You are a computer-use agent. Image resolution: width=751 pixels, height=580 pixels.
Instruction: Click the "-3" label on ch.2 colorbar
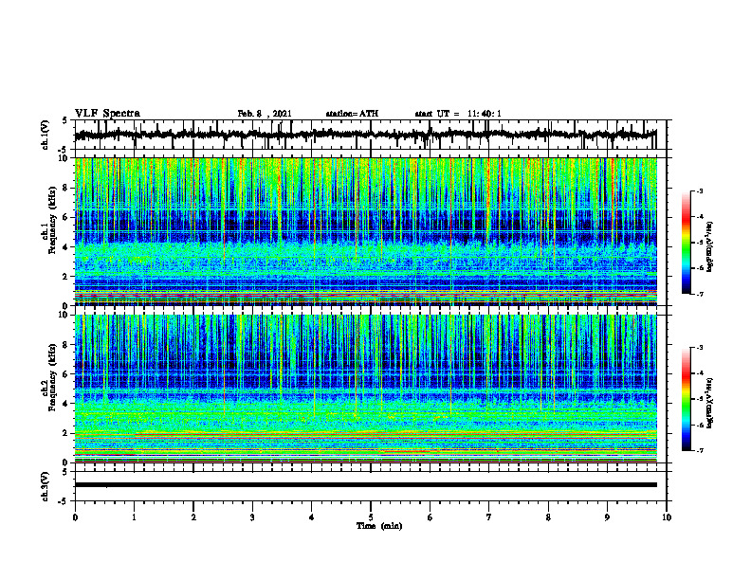coord(699,348)
